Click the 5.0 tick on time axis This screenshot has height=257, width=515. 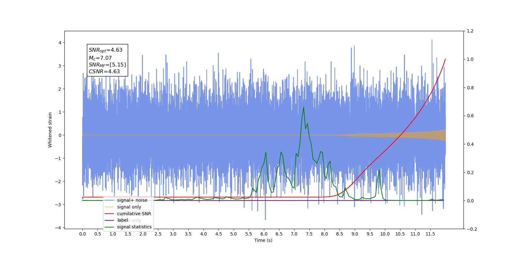point(234,234)
